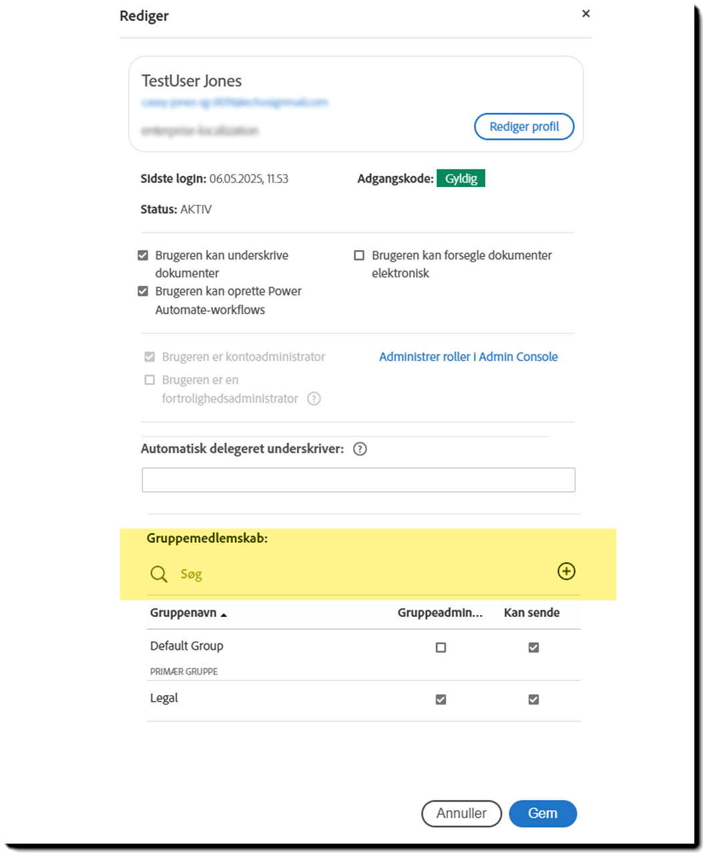
Task: Click the Annuller button
Action: click(461, 814)
